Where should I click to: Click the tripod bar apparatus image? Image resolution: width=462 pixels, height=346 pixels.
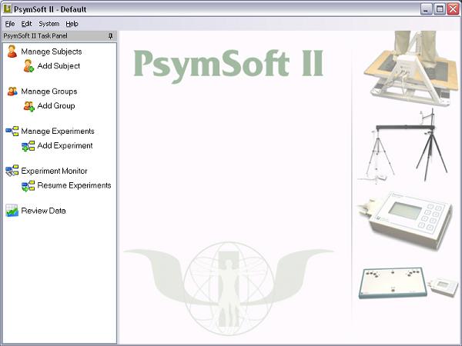click(403, 146)
